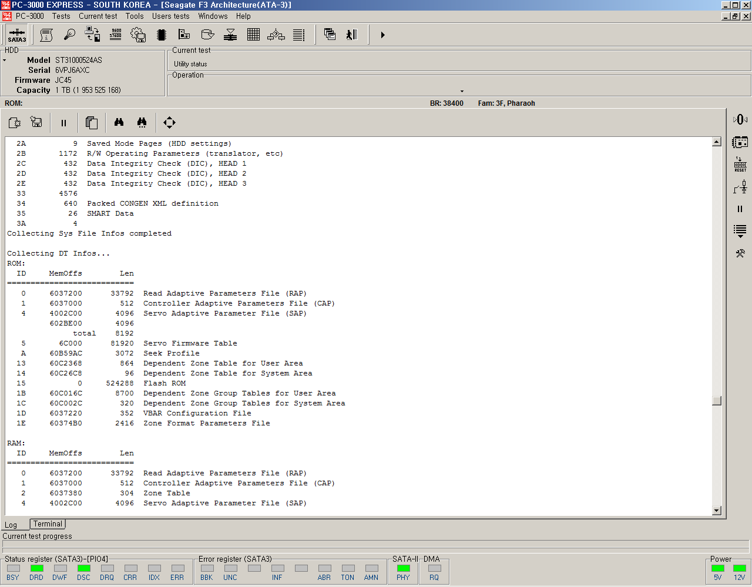
Task: Click the exit running man icon
Action: point(352,35)
